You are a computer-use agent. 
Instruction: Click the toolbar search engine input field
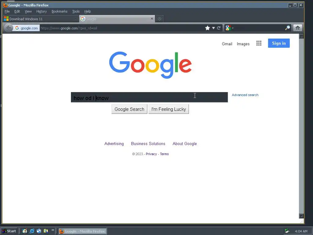(259, 28)
